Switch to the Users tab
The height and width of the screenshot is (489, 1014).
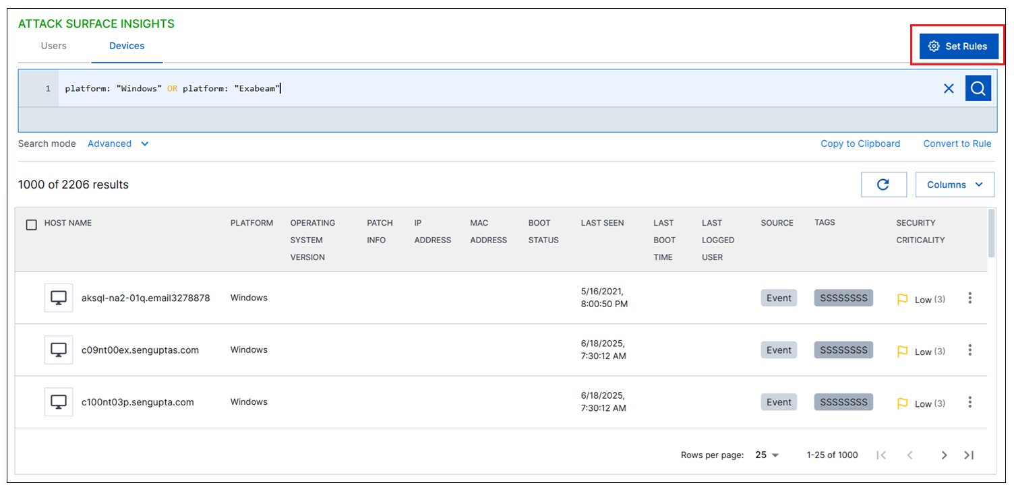[54, 46]
